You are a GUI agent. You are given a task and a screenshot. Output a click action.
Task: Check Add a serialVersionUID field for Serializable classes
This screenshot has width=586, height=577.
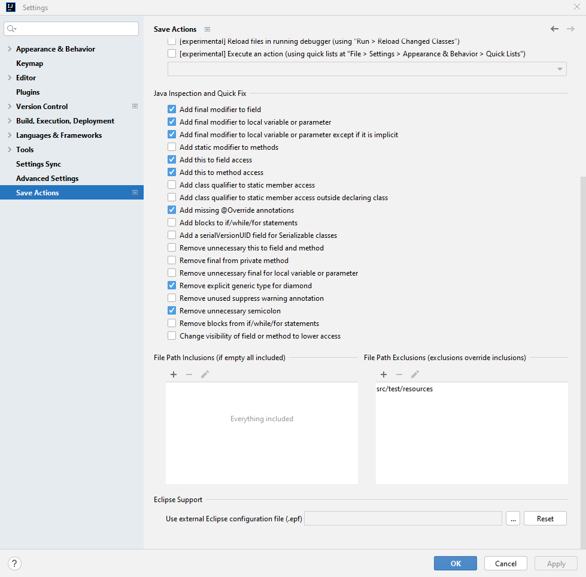tap(172, 235)
